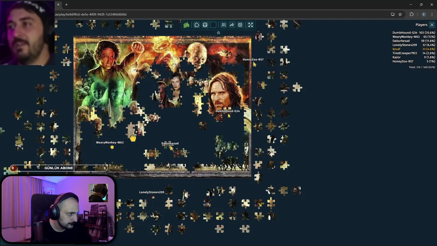Open the browser three-dot menu

(x=432, y=14)
